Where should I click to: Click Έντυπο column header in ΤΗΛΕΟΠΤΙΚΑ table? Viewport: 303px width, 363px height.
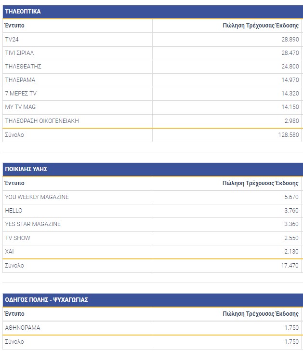[x=14, y=25]
